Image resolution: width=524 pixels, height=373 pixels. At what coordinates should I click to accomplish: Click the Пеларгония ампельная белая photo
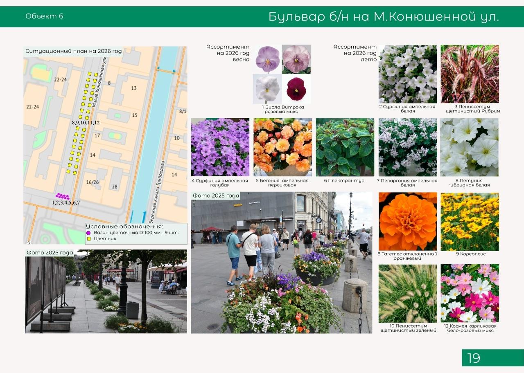click(x=408, y=147)
